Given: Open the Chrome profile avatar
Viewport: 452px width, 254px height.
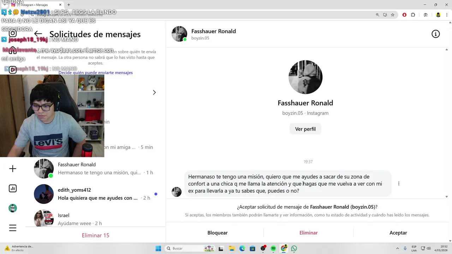Looking at the screenshot, I should (438, 15).
